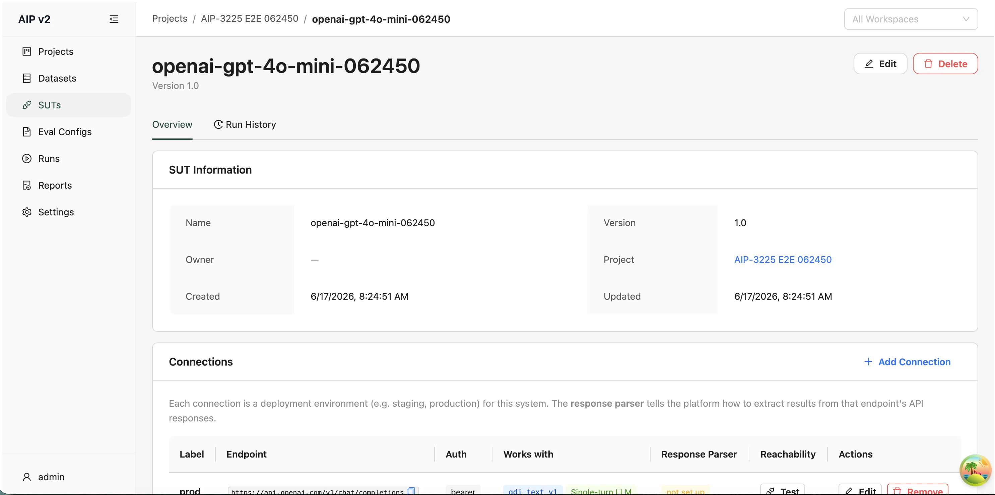
Task: Click the Settings gear icon
Action: [27, 212]
